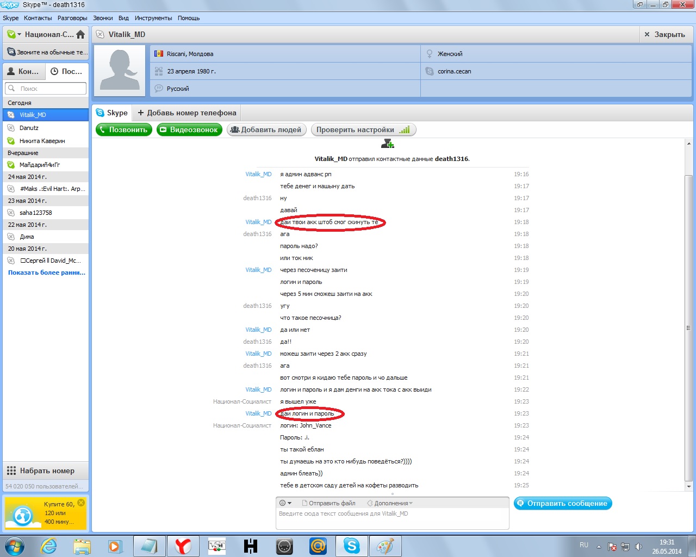The width and height of the screenshot is (696, 557).
Task: Click Отправить сообщение button
Action: coord(563,503)
